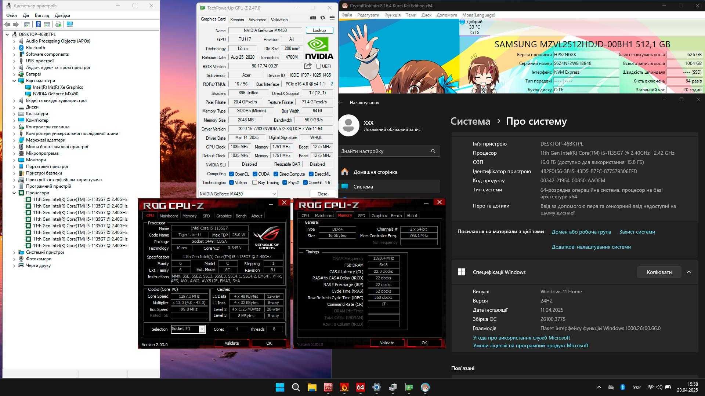Open the GPU selection dropdown in GPU-Z
Image resolution: width=705 pixels, height=396 pixels.
point(238,194)
